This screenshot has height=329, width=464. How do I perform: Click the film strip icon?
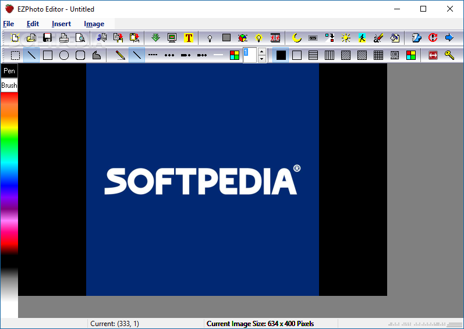coord(275,38)
